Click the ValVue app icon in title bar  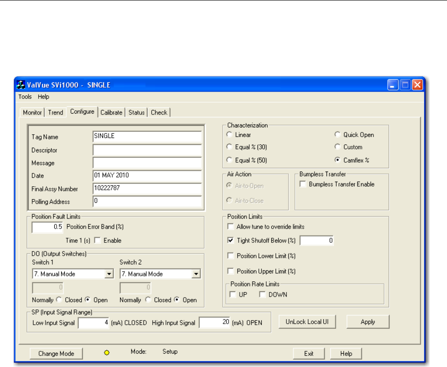pyautogui.click(x=21, y=85)
